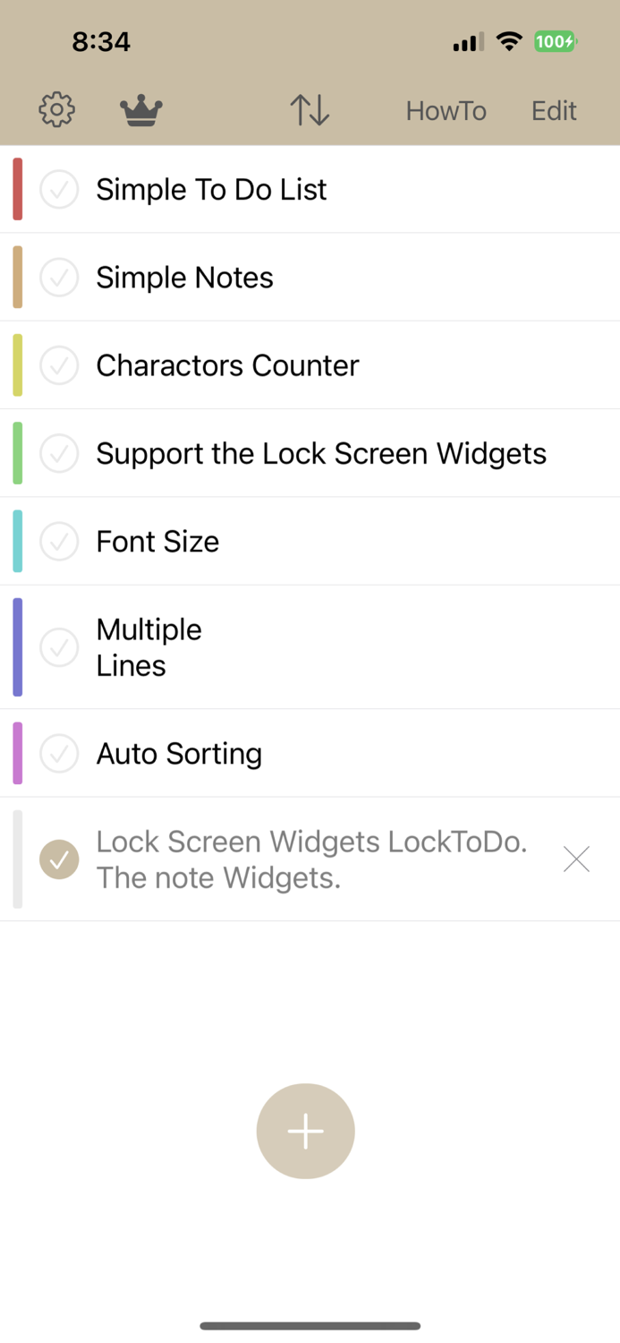
Task: Check off the Simple To Do List item
Action: tap(58, 189)
